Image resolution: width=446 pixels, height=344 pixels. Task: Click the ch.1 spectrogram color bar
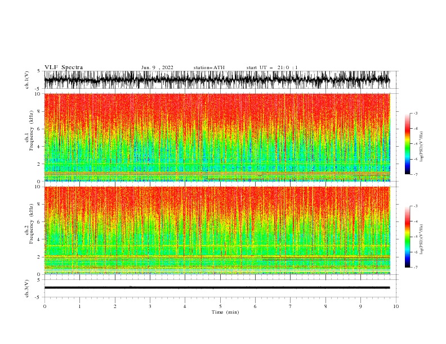pos(407,144)
